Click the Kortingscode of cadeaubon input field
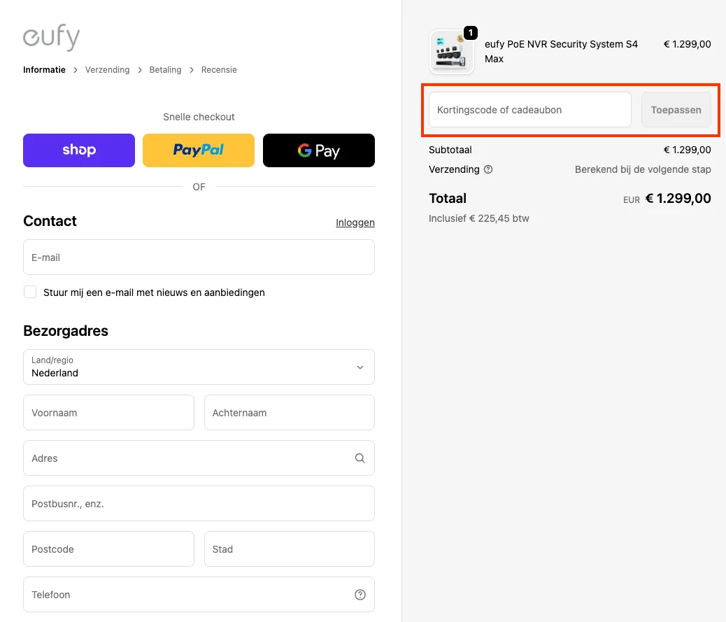The height and width of the screenshot is (622, 726). pyautogui.click(x=529, y=109)
